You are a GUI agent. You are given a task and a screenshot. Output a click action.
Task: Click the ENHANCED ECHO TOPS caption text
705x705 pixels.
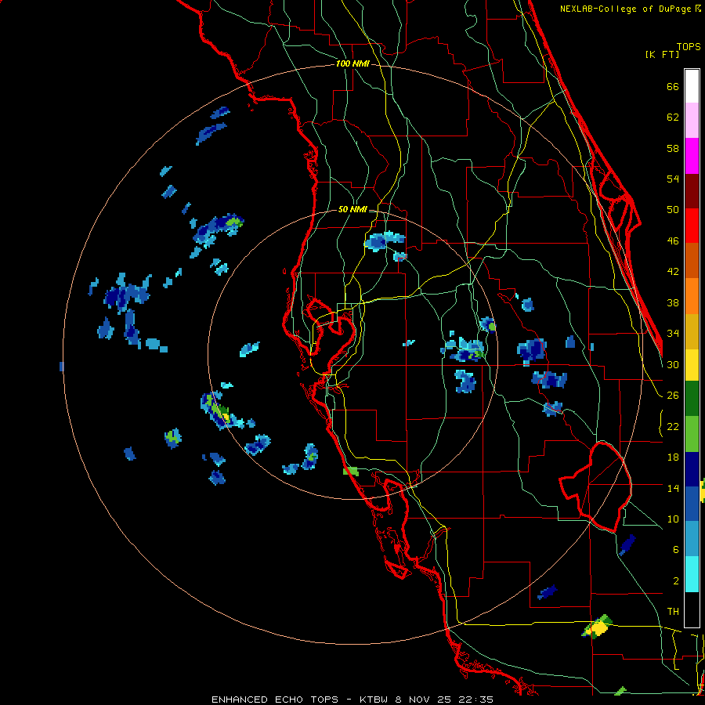tap(275, 700)
